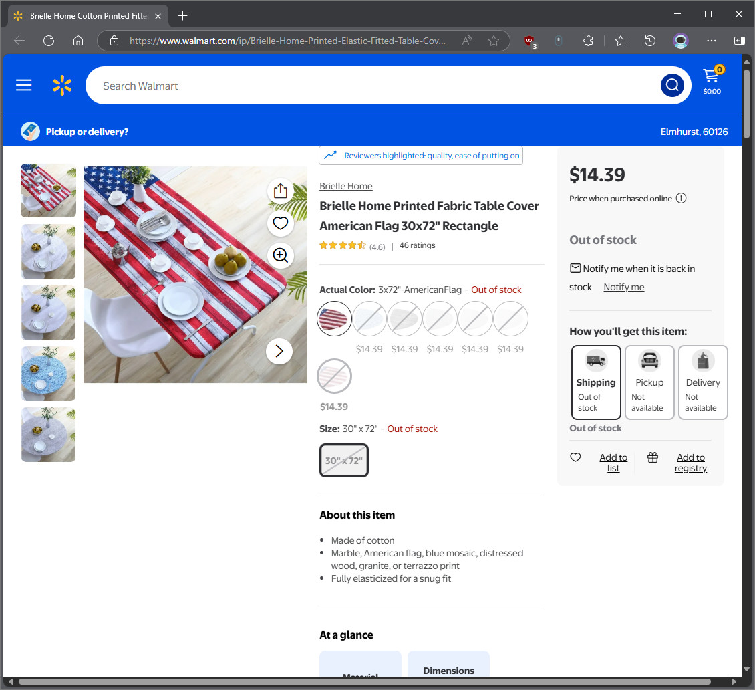Click the Notify me link
The width and height of the screenshot is (755, 690).
coord(623,287)
